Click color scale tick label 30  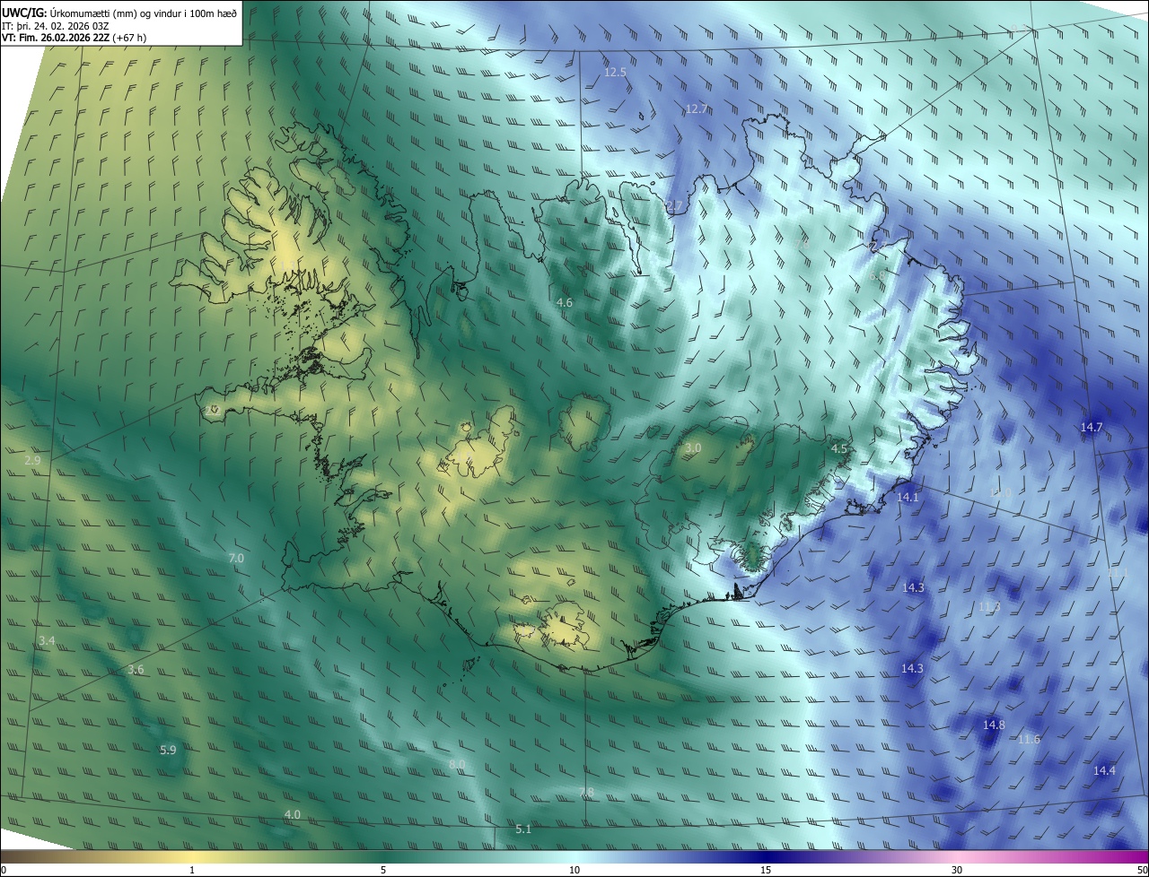(x=957, y=870)
